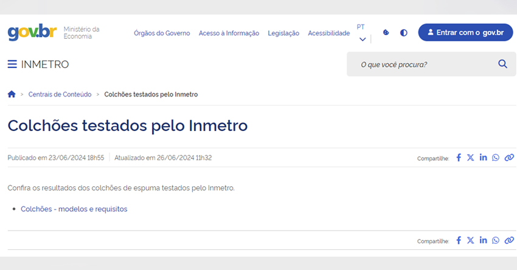Go to Centrais de Conteúdo breadcrumb
The image size is (517, 270).
coord(60,95)
